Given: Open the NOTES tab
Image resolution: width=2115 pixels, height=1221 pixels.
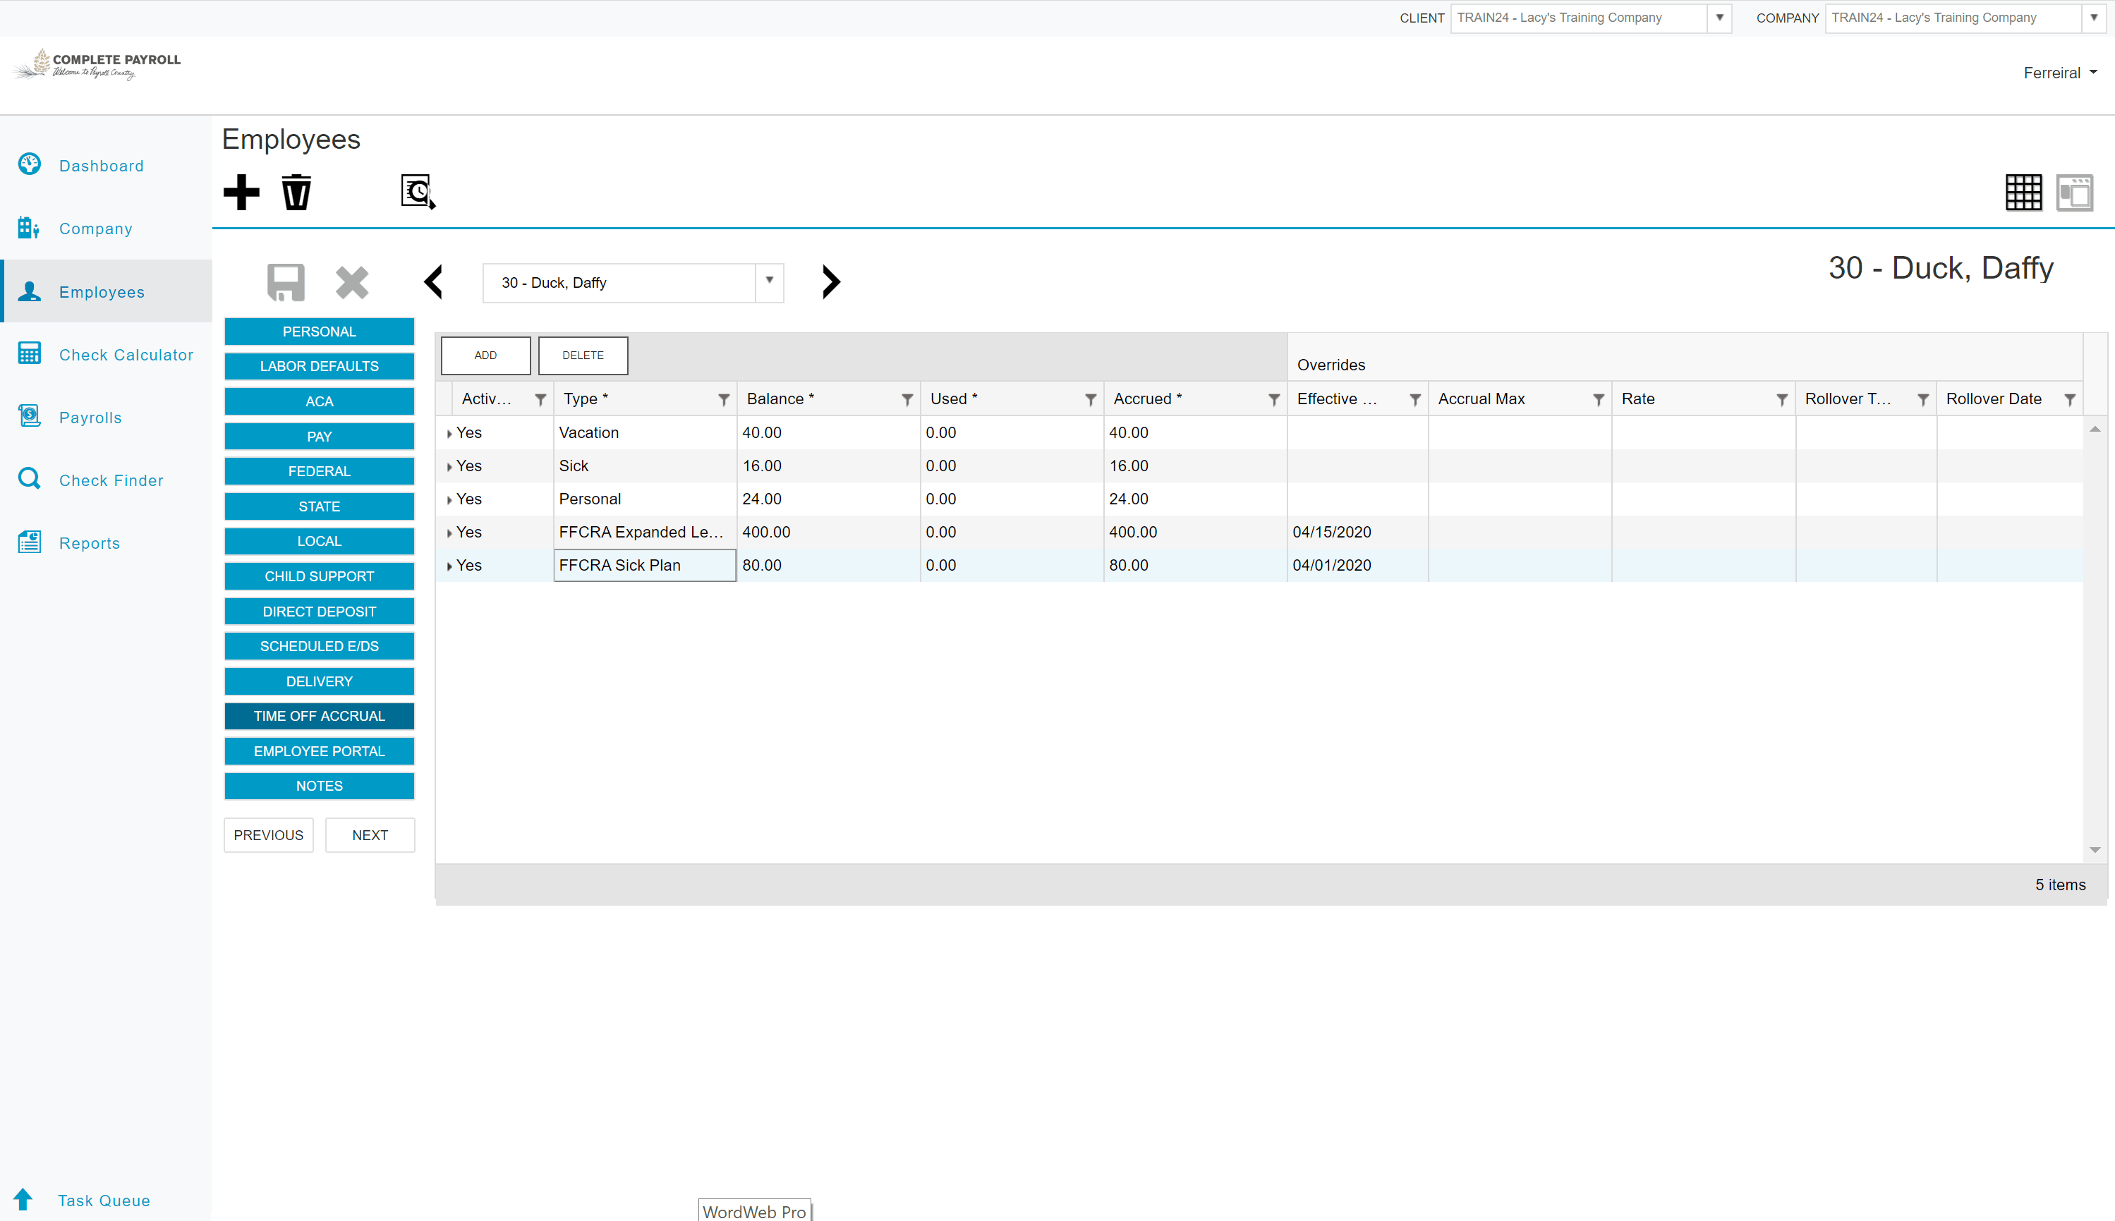Looking at the screenshot, I should tap(319, 786).
